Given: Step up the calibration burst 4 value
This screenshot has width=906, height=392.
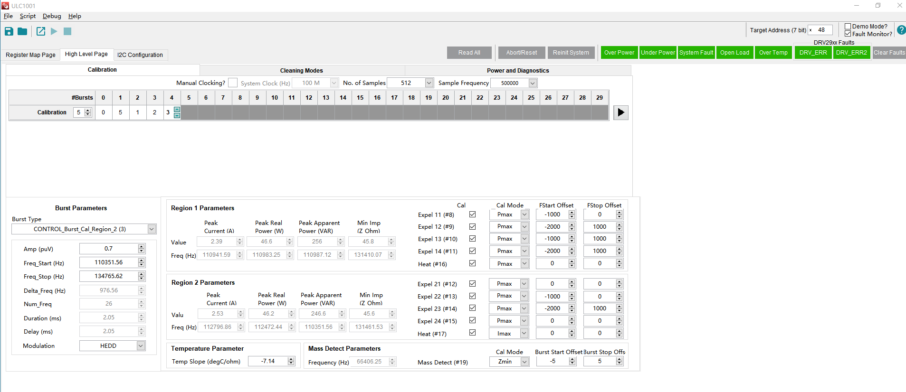Looking at the screenshot, I should tap(177, 110).
